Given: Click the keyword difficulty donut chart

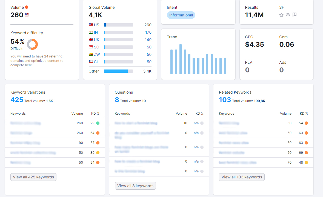Looking at the screenshot, I should point(32,44).
